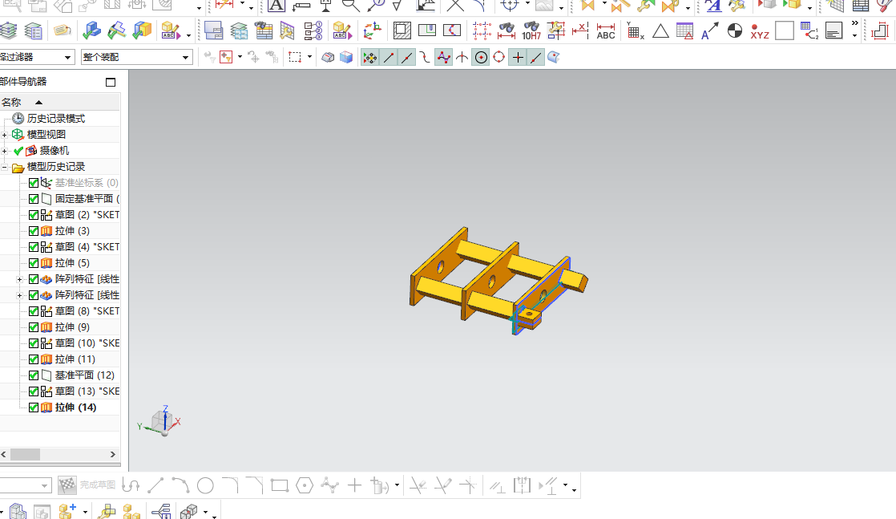Select the 基准坐标系 (0) tree item

87,183
